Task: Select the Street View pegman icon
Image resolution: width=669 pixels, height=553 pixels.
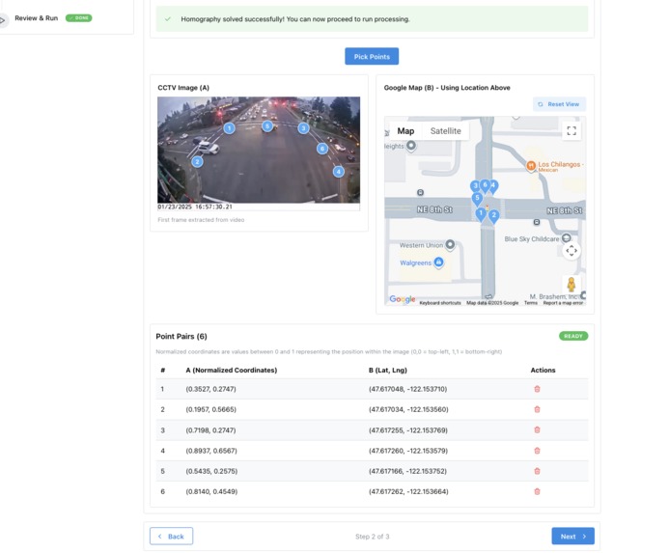Action: [x=571, y=284]
